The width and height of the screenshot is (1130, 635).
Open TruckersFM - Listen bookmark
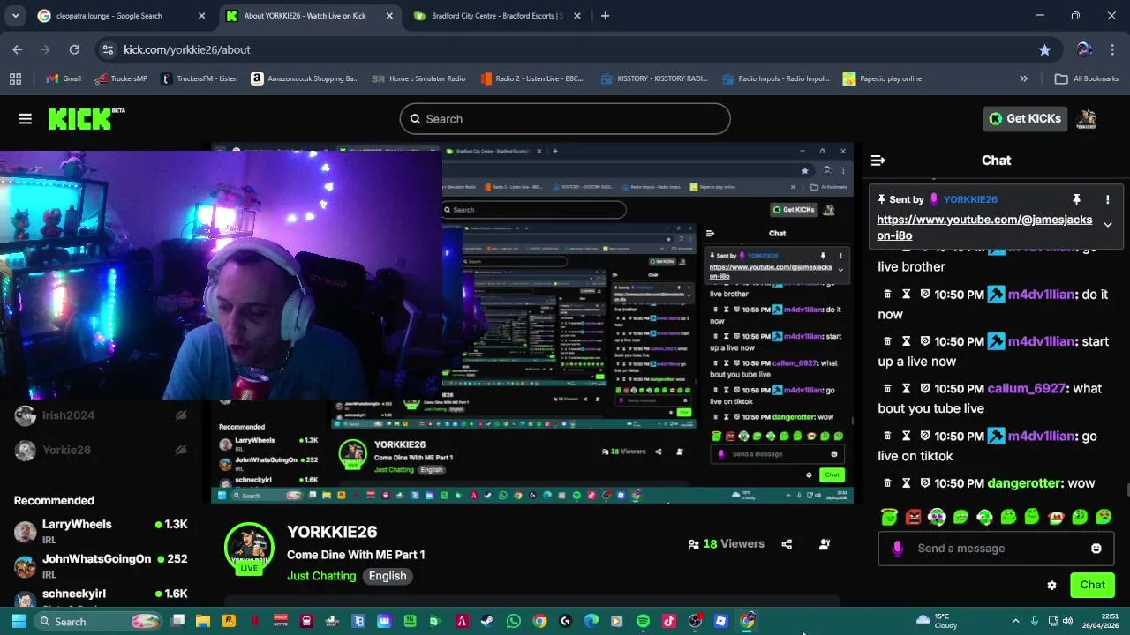coord(200,78)
